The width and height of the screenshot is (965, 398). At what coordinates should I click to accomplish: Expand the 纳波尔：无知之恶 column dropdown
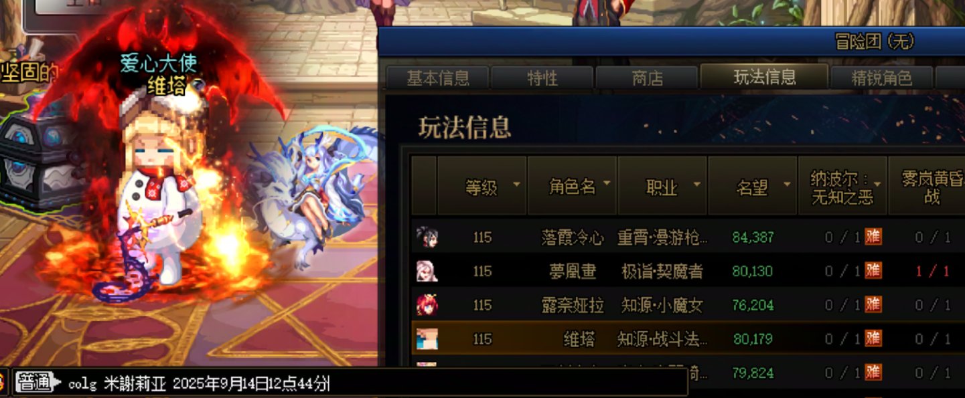[877, 184]
